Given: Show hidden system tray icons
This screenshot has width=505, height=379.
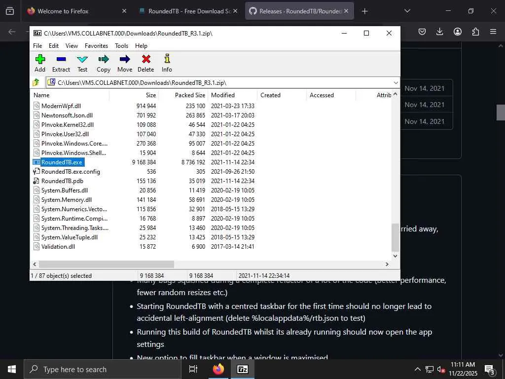Looking at the screenshot, I should [417, 369].
